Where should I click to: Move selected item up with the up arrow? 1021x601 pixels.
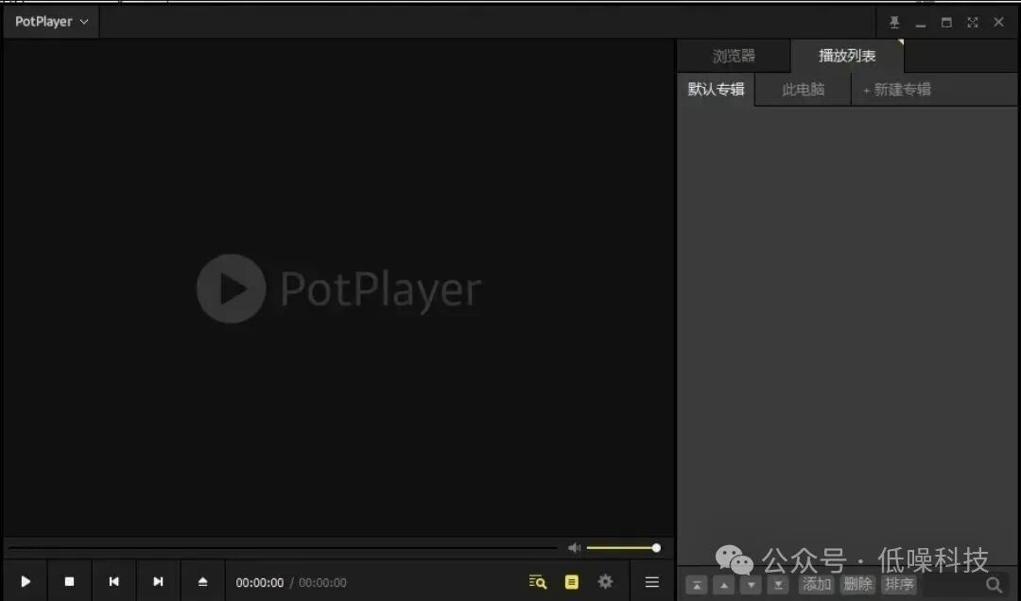[x=724, y=585]
